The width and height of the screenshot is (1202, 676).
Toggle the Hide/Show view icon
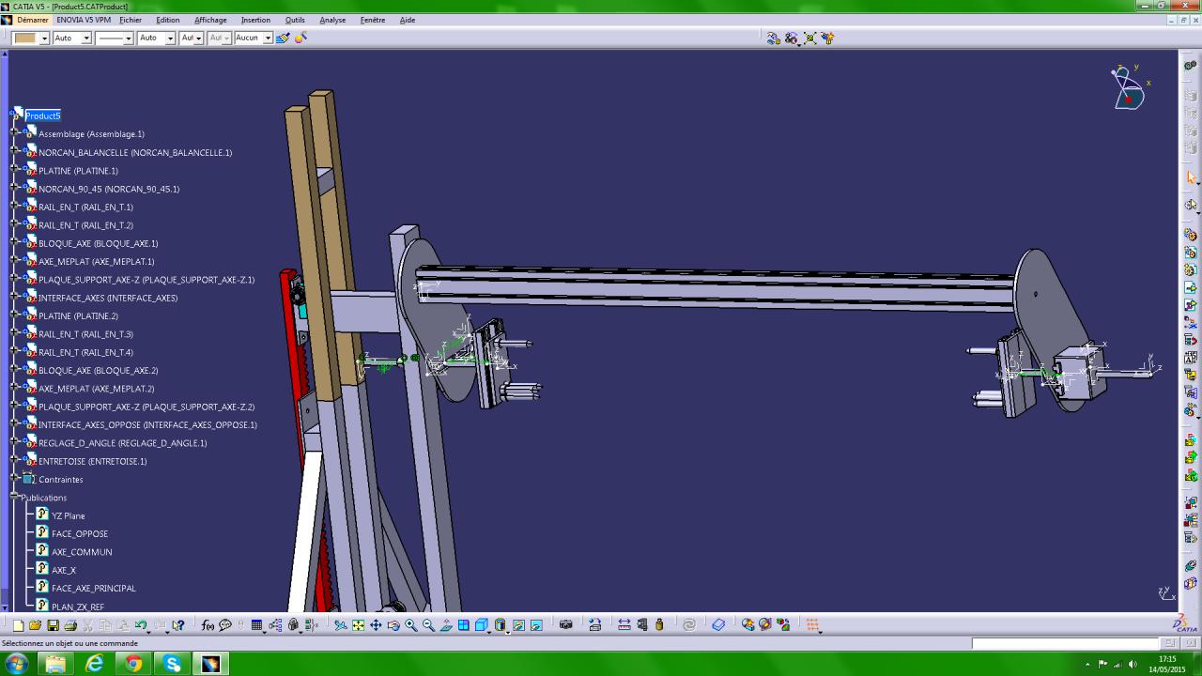pyautogui.click(x=518, y=625)
